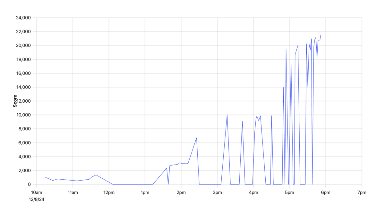The image size is (385, 204).
Task: Click the 14,000 y-axis label
Action: coord(23,87)
